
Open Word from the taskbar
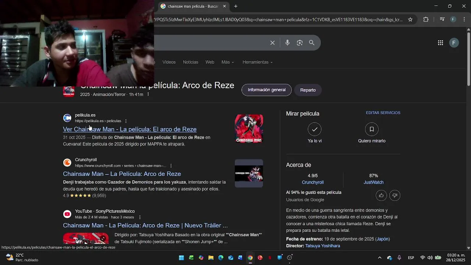tap(240, 258)
